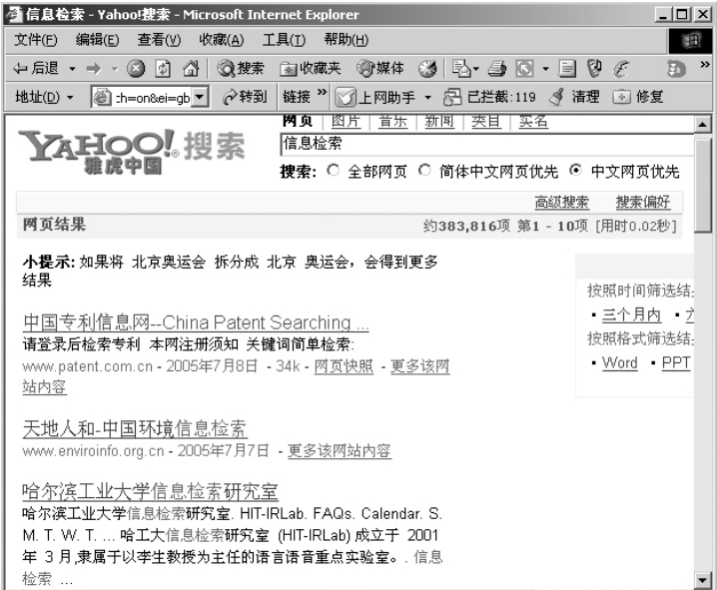Click the vertical scrollbar thumb

click(702, 187)
